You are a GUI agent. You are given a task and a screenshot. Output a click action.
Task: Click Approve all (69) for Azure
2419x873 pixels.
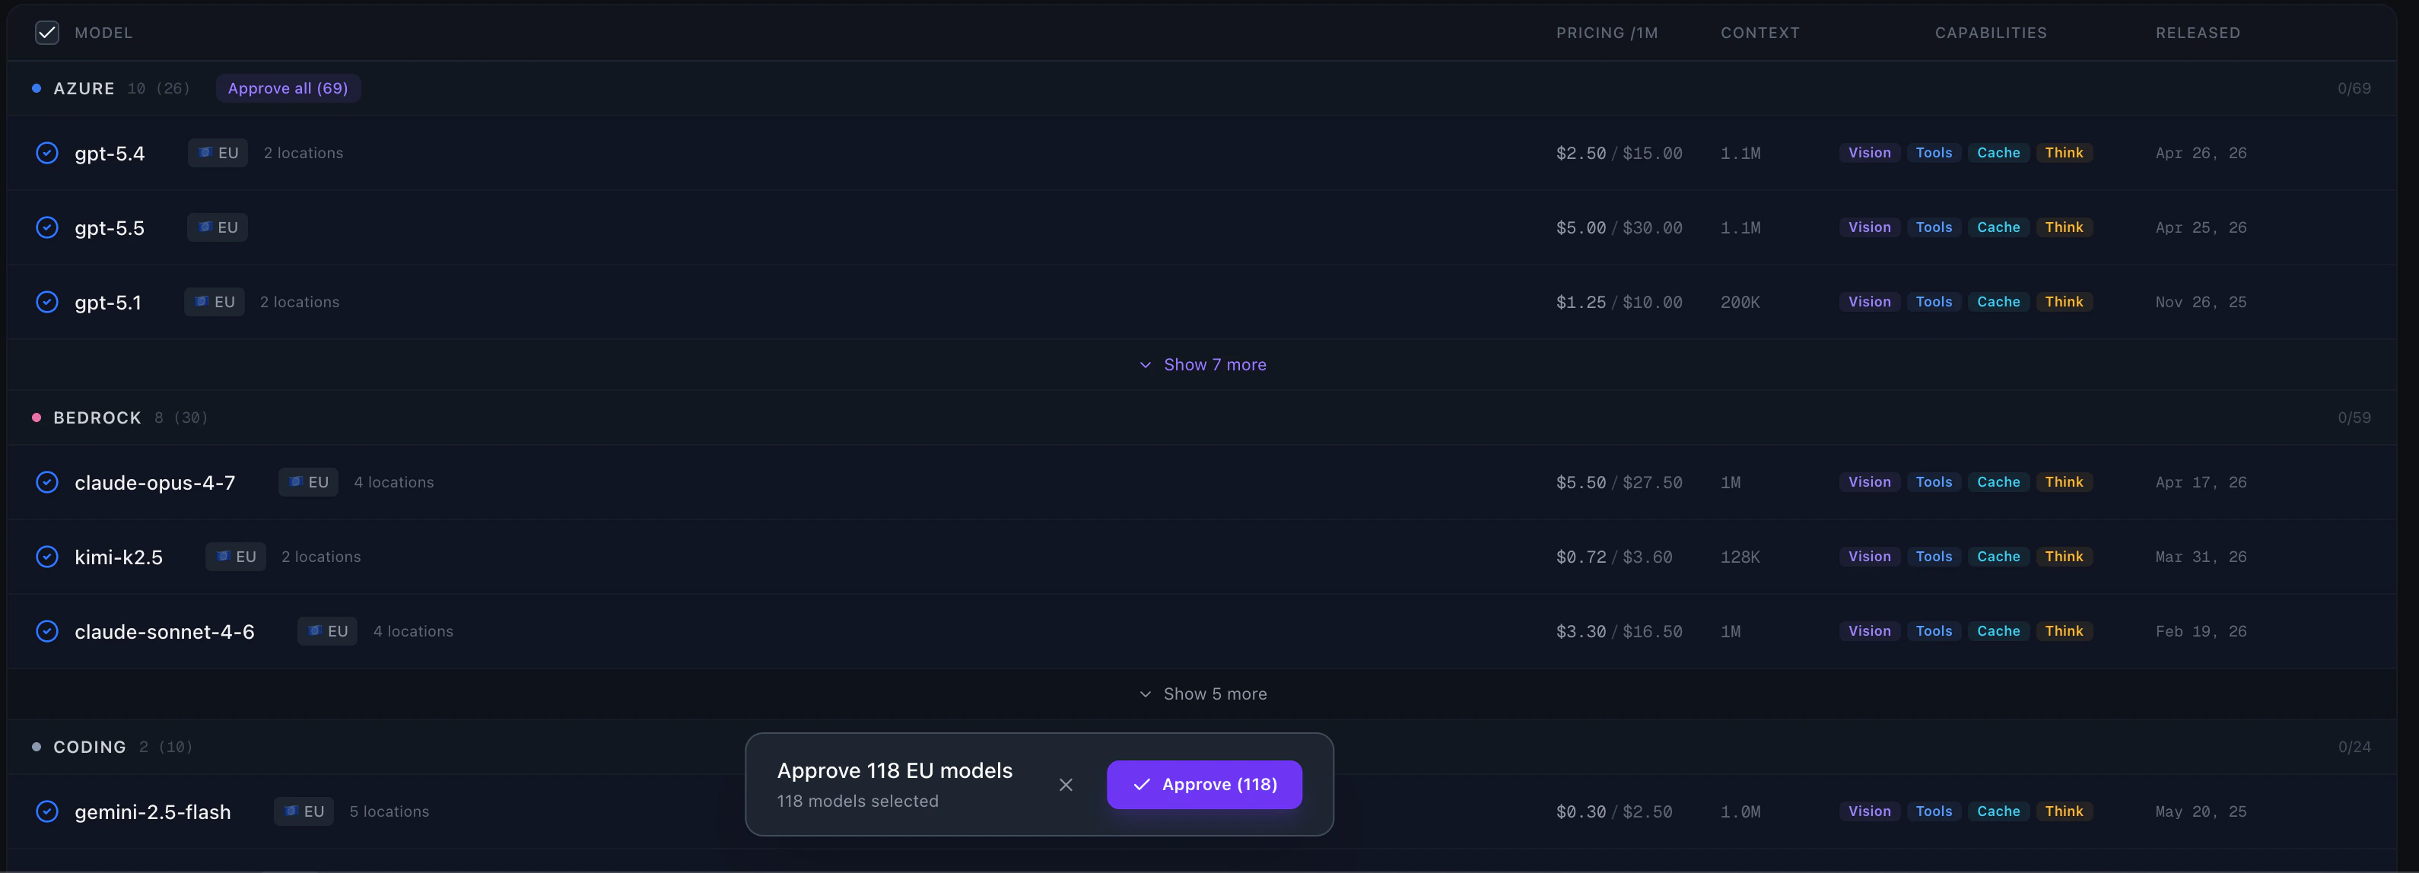[x=288, y=88]
